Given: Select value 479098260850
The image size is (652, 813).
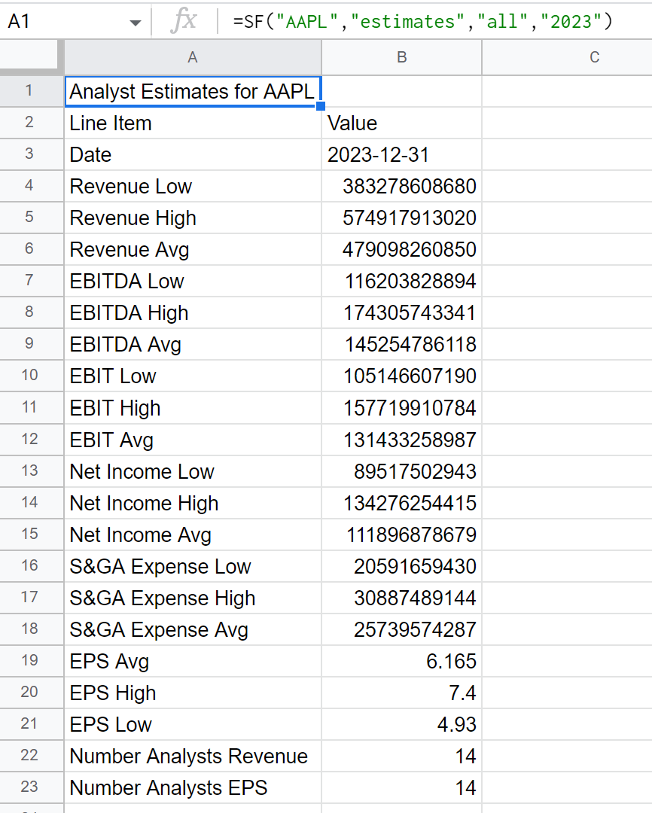Looking at the screenshot, I should coord(401,249).
